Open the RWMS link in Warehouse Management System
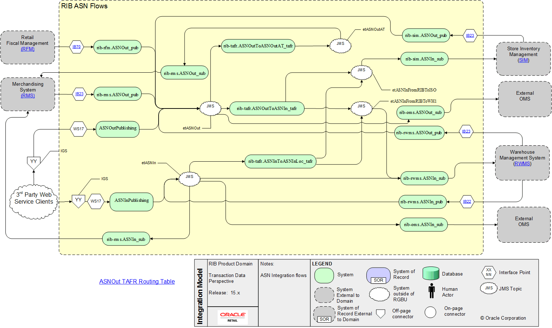 click(x=522, y=163)
